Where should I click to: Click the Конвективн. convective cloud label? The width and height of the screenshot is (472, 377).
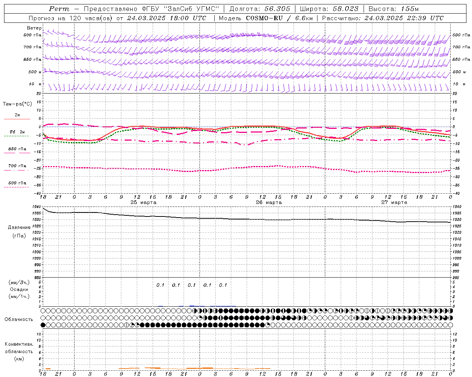pyautogui.click(x=19, y=344)
